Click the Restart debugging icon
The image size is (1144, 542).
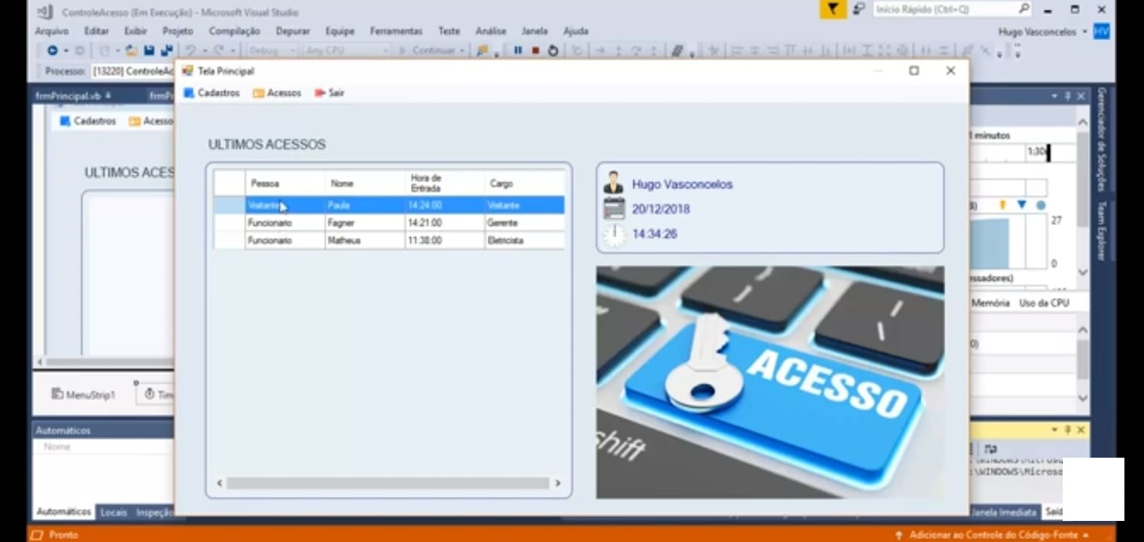pyautogui.click(x=553, y=50)
